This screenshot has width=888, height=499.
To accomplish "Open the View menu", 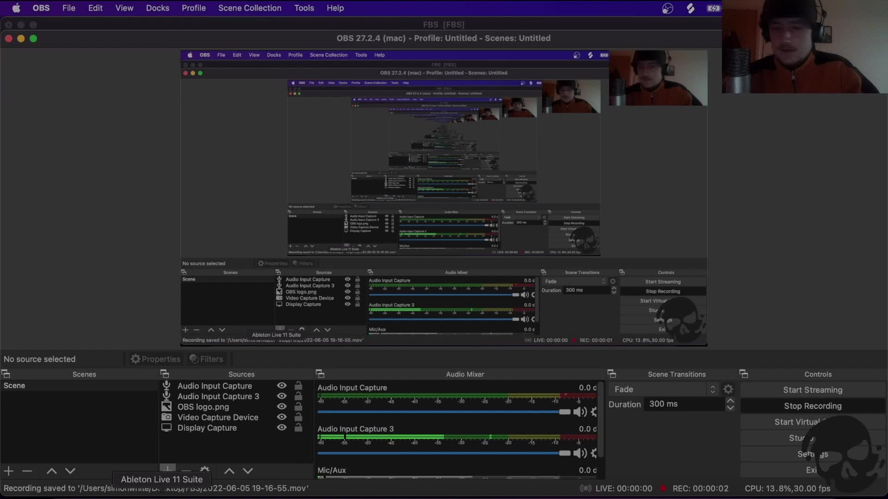I will [x=124, y=8].
